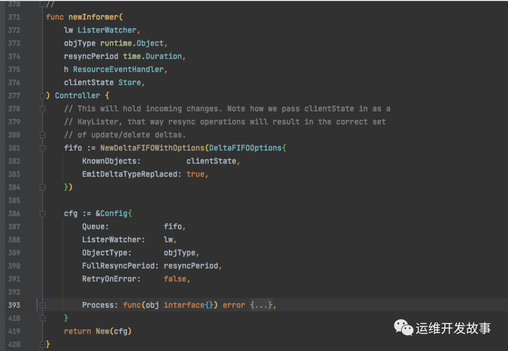This screenshot has width=508, height=351.
Task: Click line number 393 in the gutter
Action: 14,305
